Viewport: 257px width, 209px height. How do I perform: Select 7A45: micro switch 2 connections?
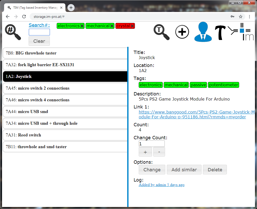pyautogui.click(x=65, y=88)
